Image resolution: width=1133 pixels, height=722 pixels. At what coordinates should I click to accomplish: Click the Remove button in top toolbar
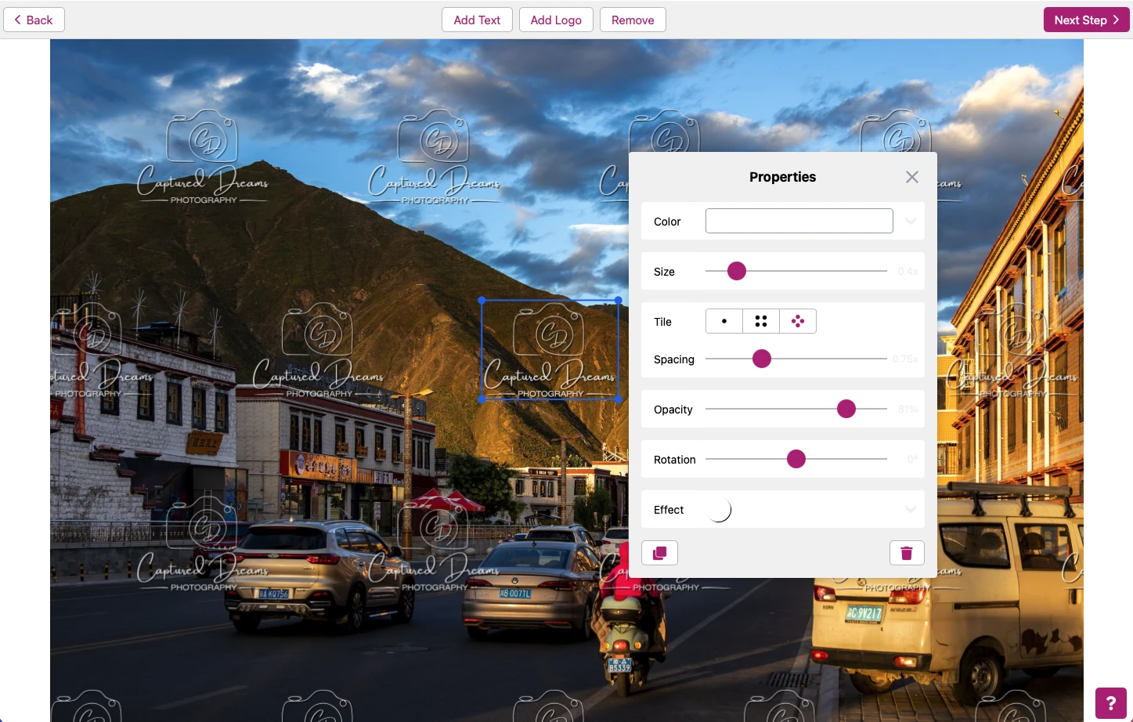coord(633,20)
